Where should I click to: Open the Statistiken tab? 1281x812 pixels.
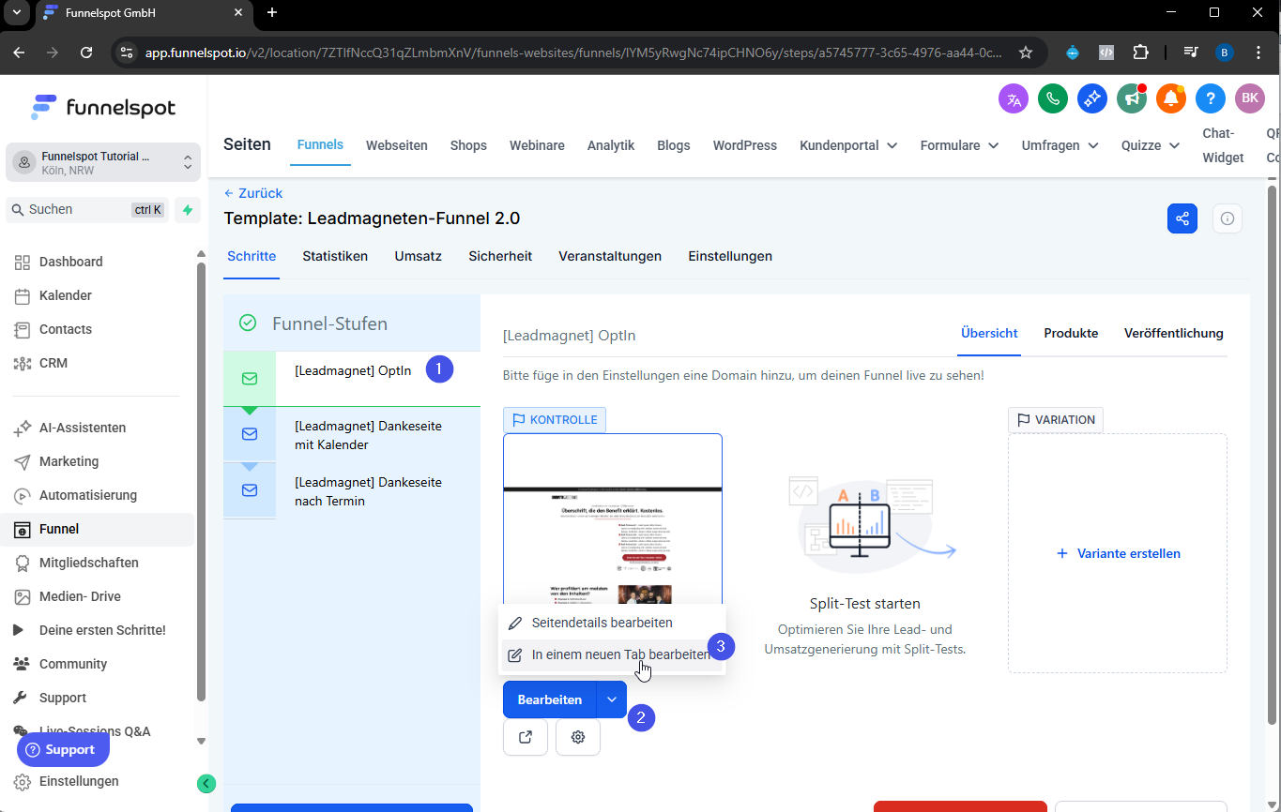click(x=335, y=256)
